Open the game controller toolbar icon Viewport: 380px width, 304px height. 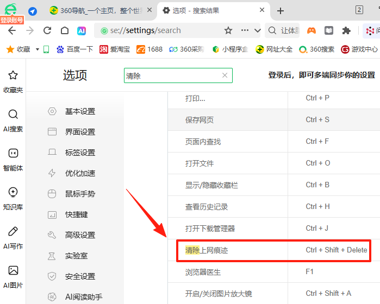(x=312, y=30)
